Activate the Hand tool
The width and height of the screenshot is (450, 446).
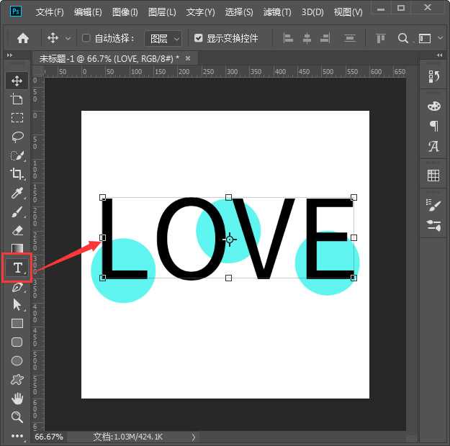point(17,399)
